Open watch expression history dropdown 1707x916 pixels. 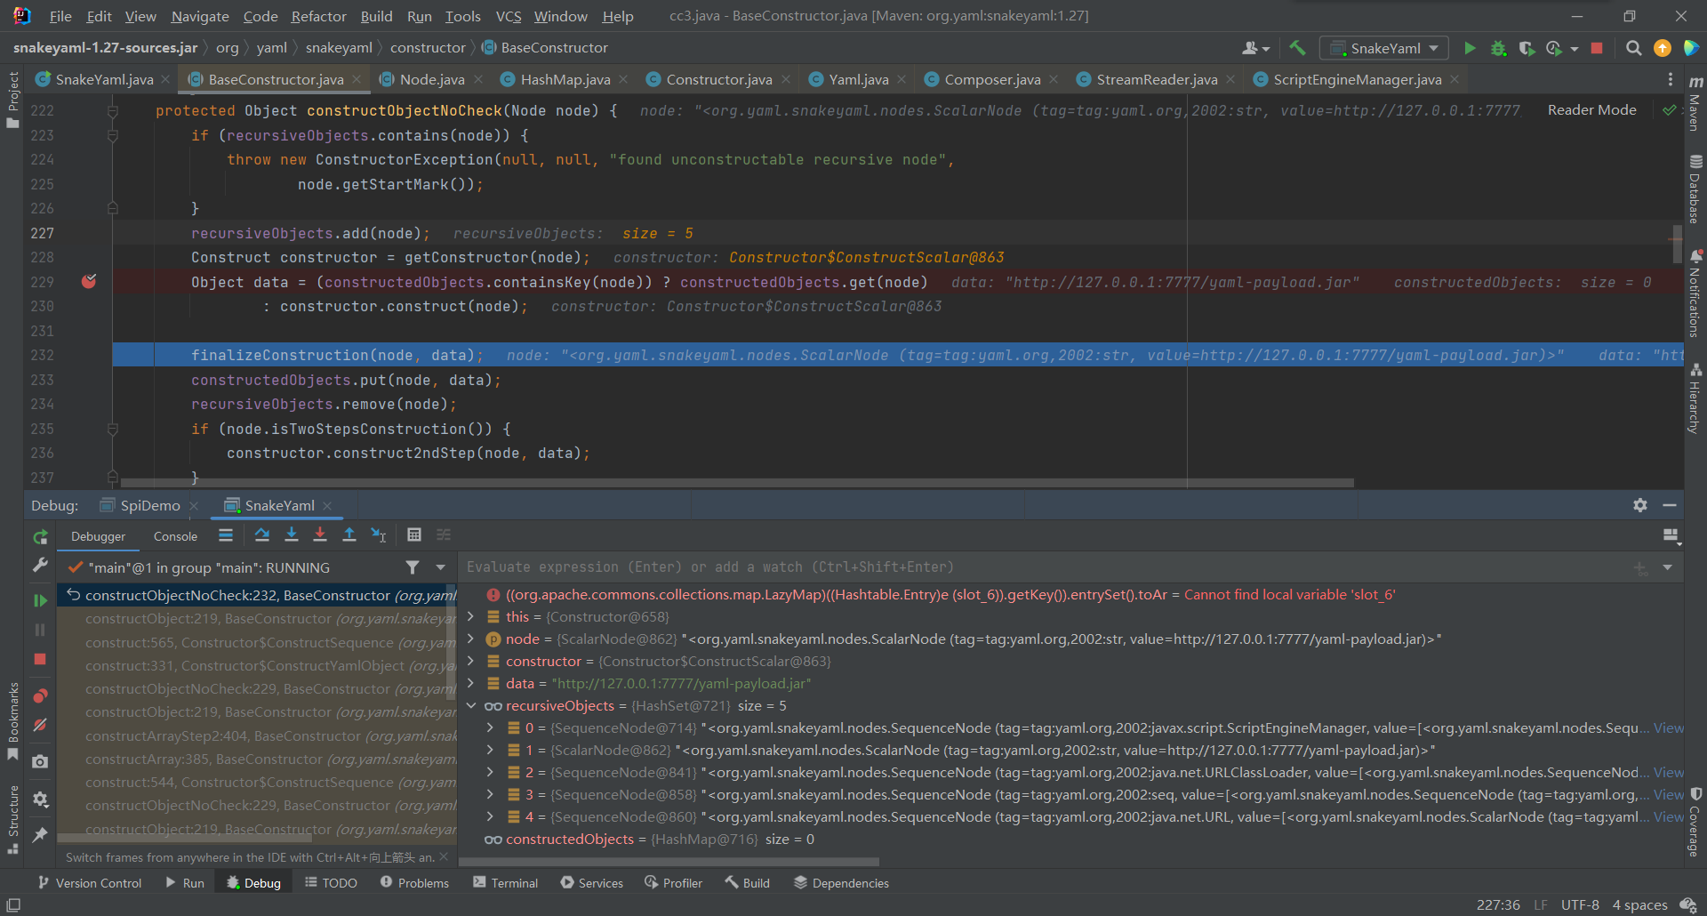tap(1667, 567)
